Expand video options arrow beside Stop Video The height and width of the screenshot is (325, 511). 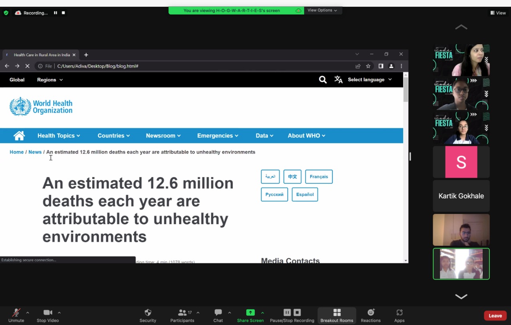pos(59,313)
